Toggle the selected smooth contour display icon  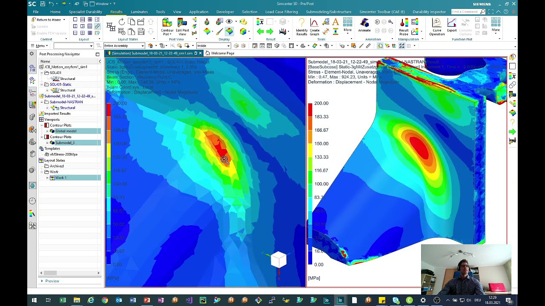click(x=229, y=31)
